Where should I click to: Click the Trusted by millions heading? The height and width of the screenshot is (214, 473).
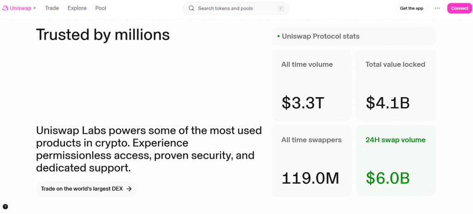click(103, 35)
